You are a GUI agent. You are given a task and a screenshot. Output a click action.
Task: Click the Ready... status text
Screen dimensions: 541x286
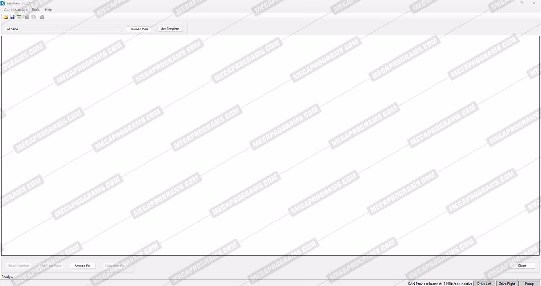(x=7, y=277)
